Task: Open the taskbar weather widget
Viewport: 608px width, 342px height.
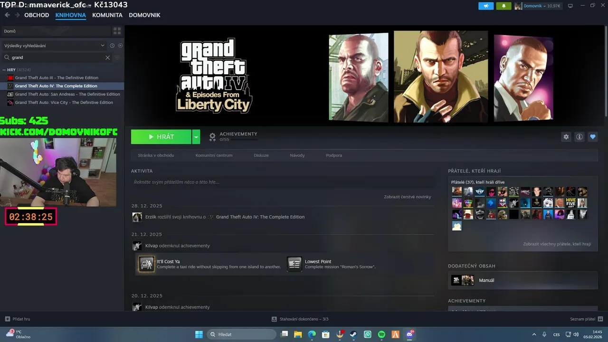Action: coord(18,334)
